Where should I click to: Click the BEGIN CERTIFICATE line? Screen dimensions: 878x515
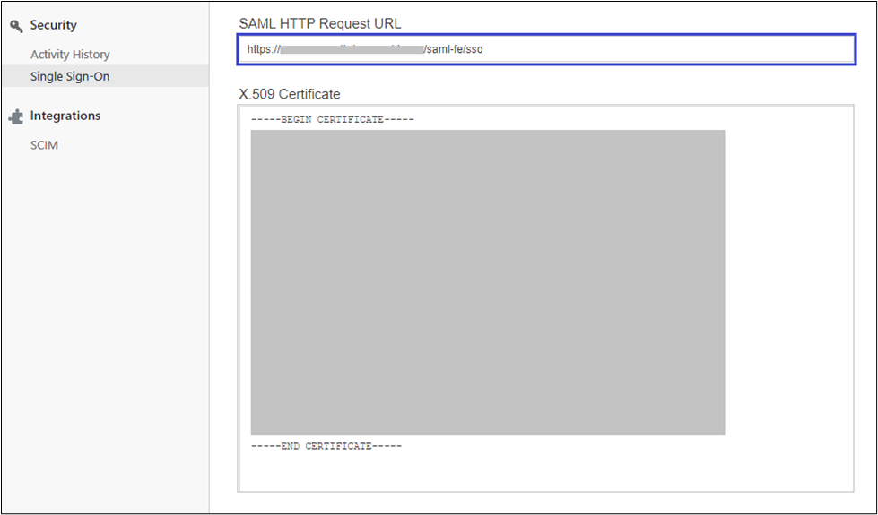click(332, 120)
